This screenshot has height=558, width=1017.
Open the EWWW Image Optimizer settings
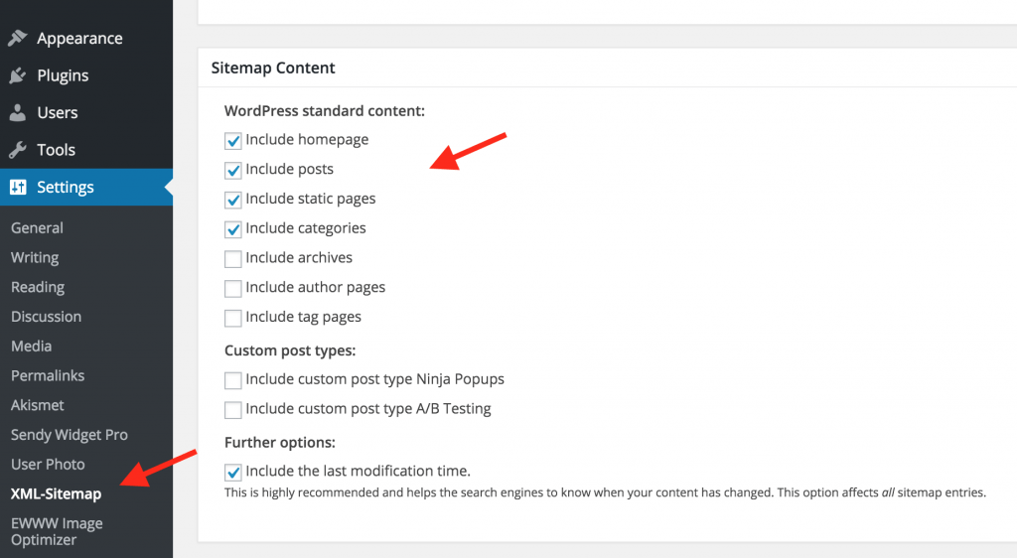coord(57,531)
